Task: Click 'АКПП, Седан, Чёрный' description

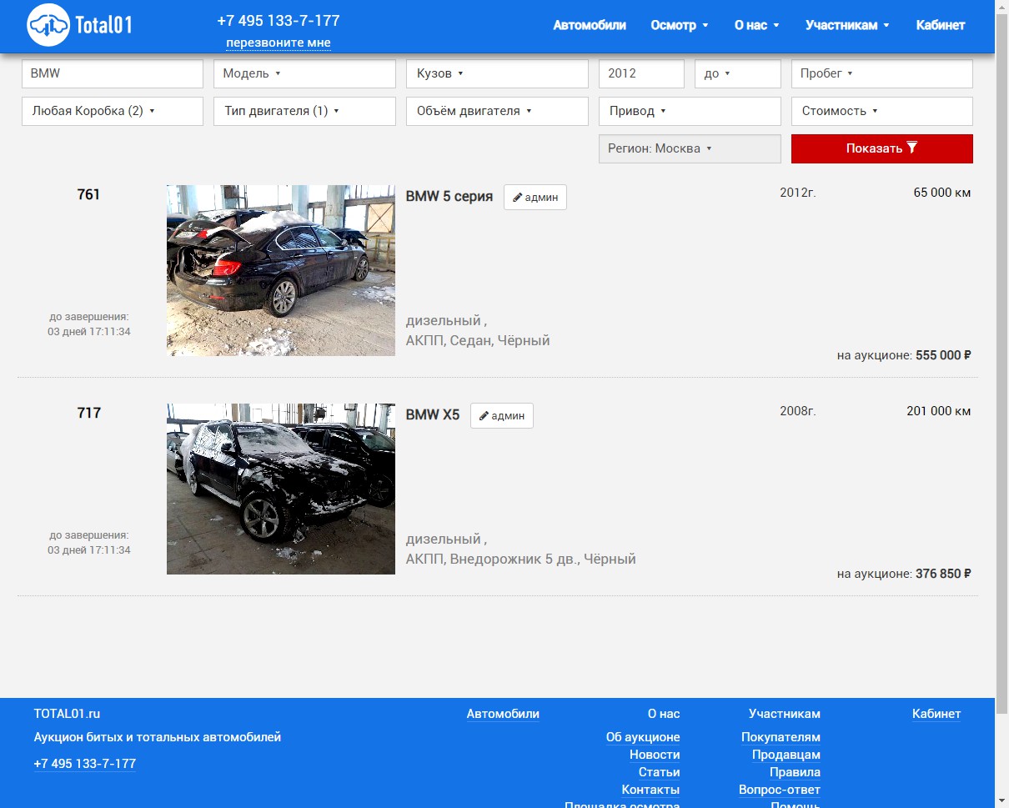Action: coord(478,340)
